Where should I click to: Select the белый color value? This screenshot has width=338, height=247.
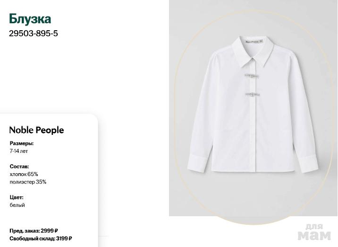point(17,205)
